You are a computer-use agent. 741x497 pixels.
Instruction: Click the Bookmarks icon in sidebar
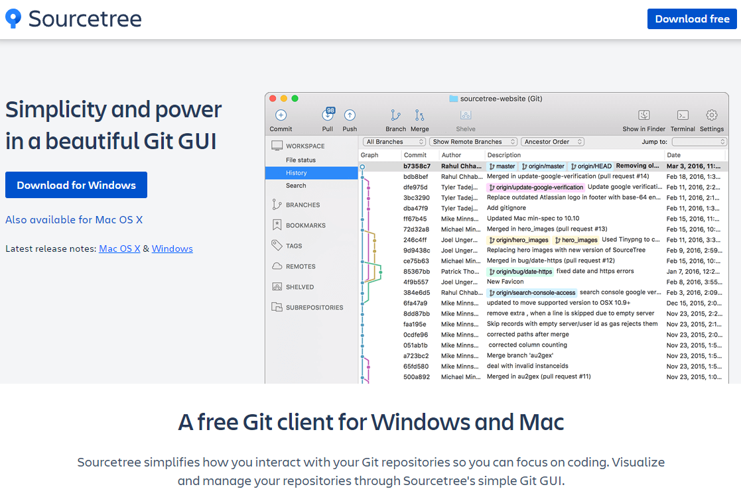(x=277, y=225)
